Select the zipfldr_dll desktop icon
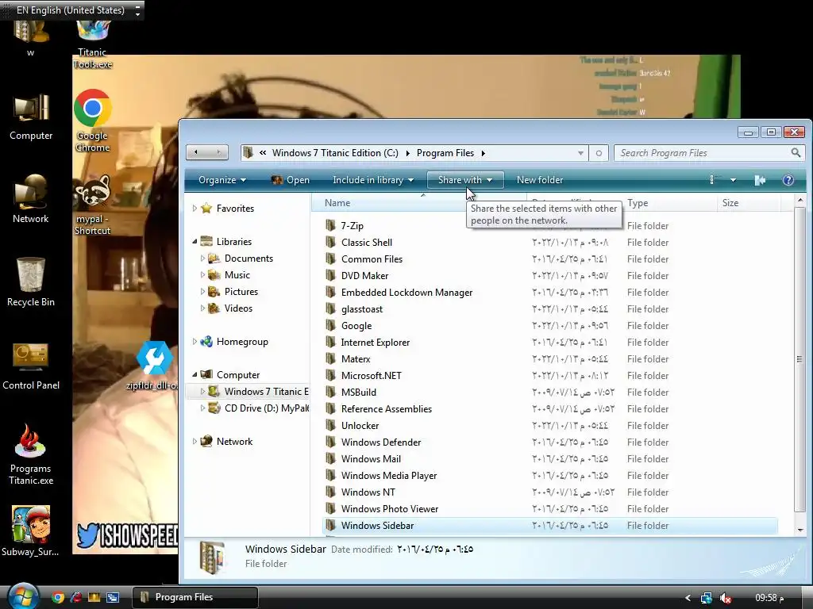 (x=154, y=366)
